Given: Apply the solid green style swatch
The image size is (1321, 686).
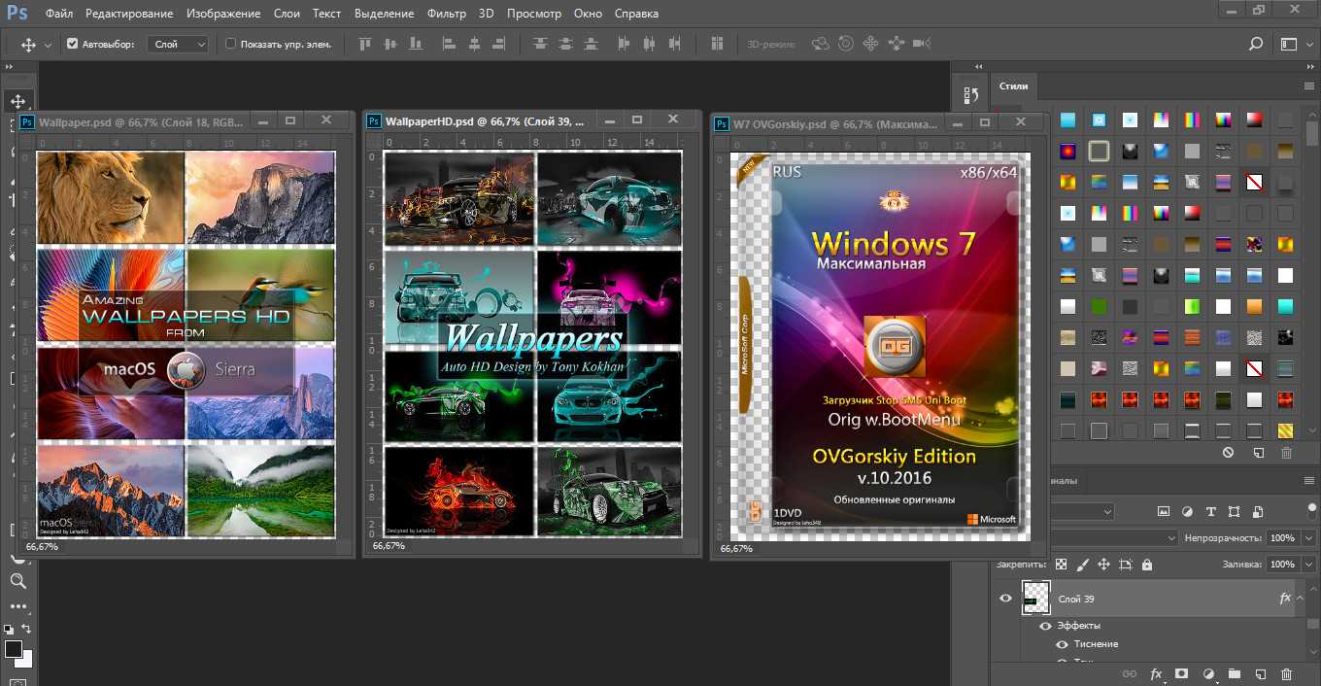Looking at the screenshot, I should pyautogui.click(x=1098, y=307).
